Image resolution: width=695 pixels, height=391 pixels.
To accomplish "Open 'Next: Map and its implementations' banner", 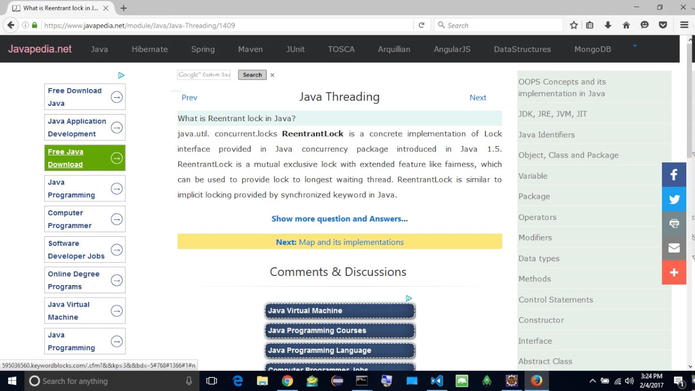I will 340,242.
